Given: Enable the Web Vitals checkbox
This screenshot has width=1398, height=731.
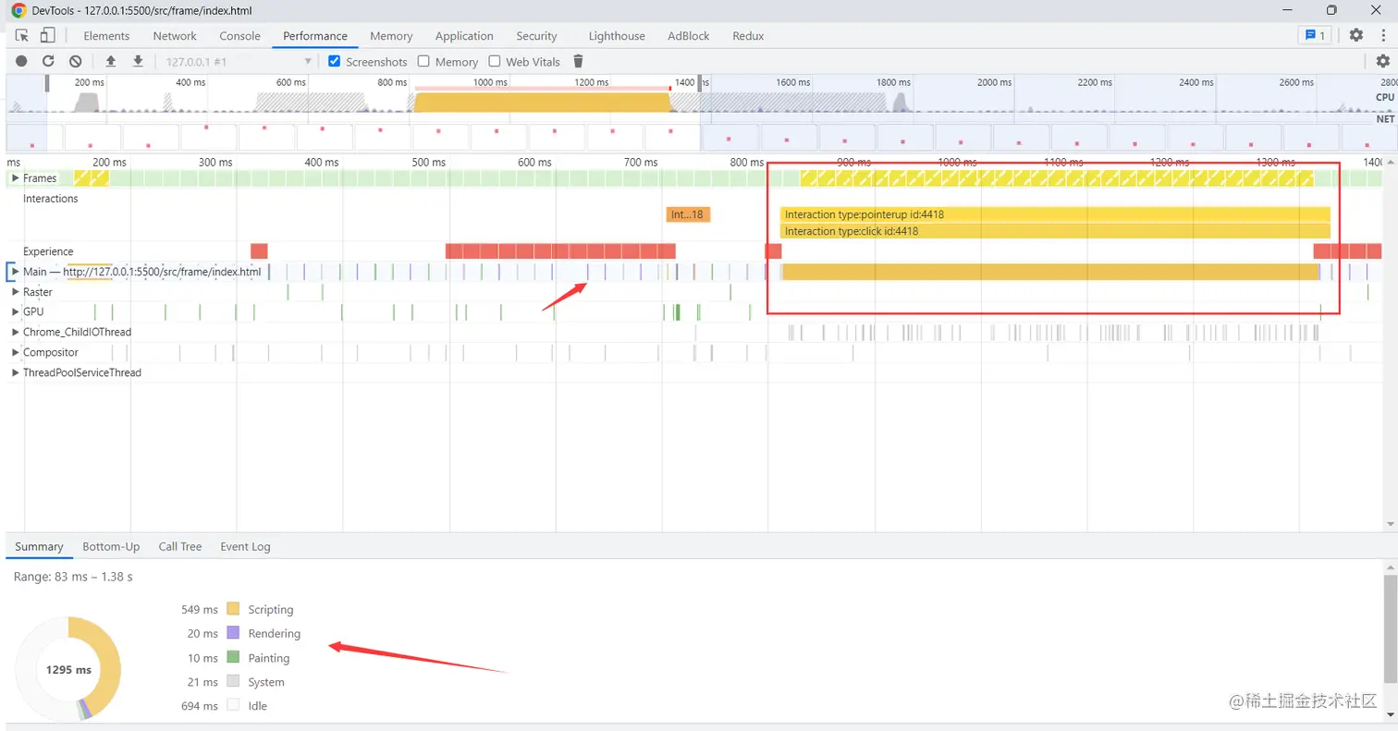Looking at the screenshot, I should pos(495,61).
